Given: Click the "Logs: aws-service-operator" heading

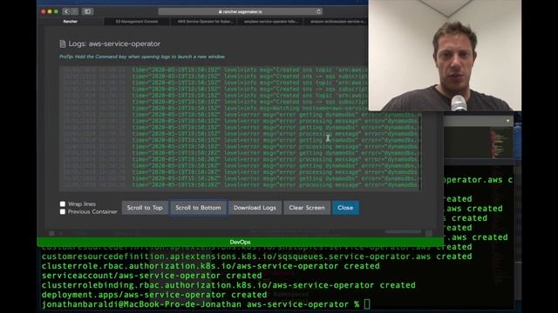Looking at the screenshot, I should coord(114,43).
